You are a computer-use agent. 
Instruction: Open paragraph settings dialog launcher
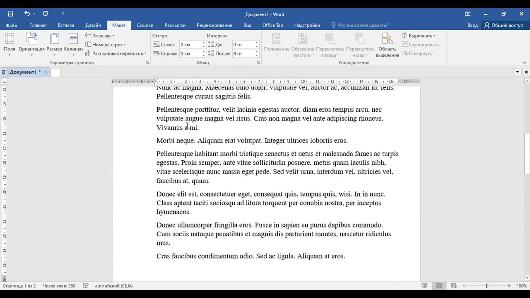tap(258, 63)
